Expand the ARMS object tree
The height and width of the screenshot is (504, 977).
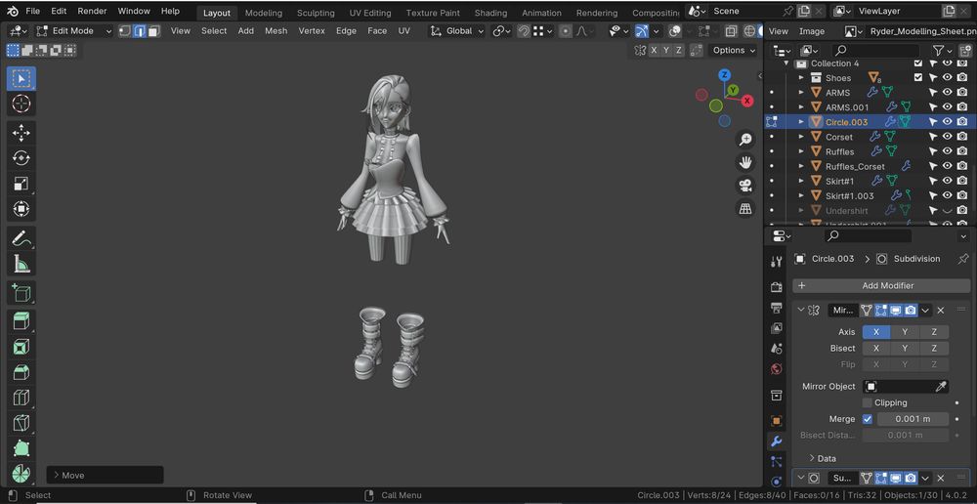point(801,92)
